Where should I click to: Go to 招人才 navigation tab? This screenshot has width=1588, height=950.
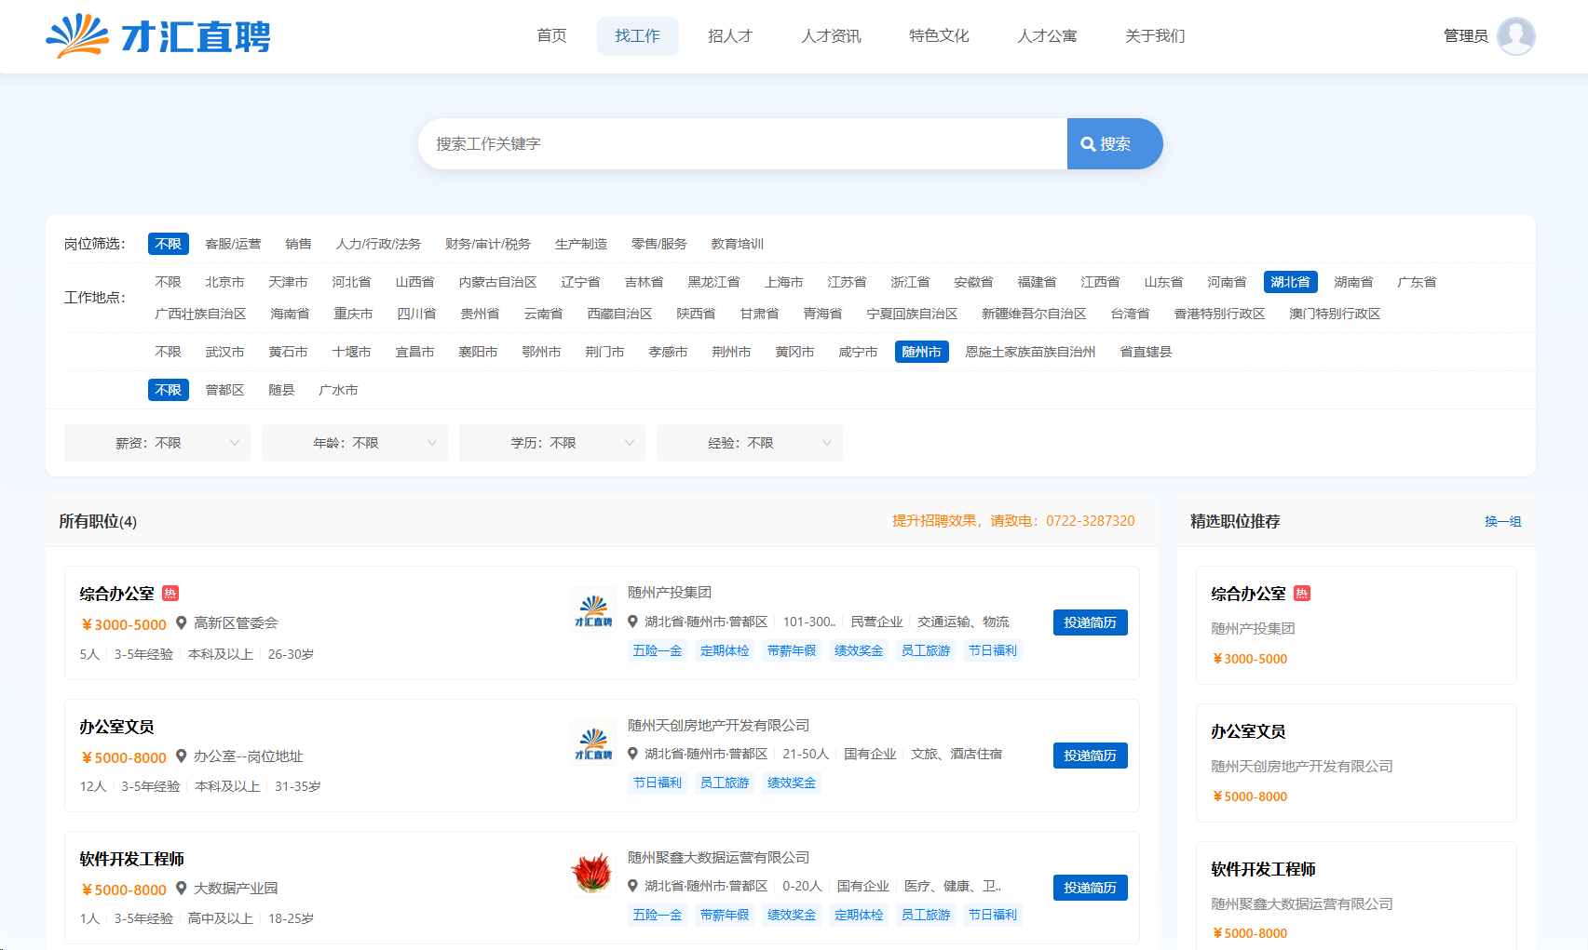coord(730,36)
